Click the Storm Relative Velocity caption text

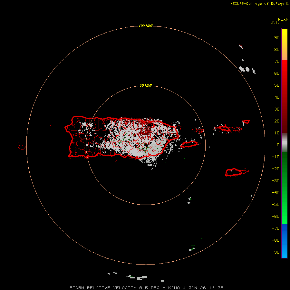[146, 288]
